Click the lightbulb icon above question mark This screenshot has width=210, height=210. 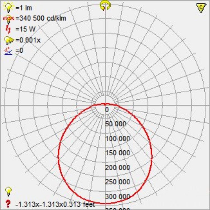click(9, 191)
